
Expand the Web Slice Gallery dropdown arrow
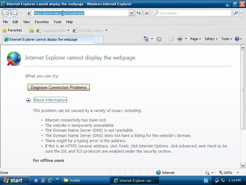point(106,31)
